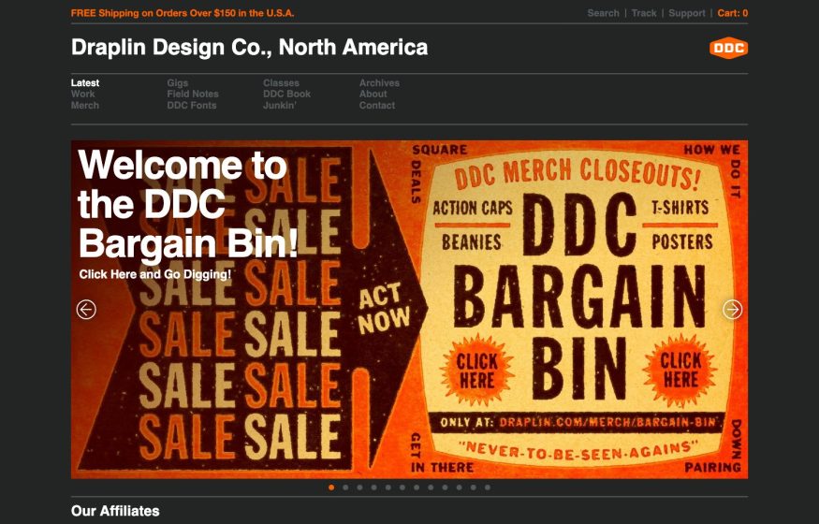Click 'DDC MERCH CLOSEOUTS!' banner text
The width and height of the screenshot is (819, 524).
click(577, 174)
